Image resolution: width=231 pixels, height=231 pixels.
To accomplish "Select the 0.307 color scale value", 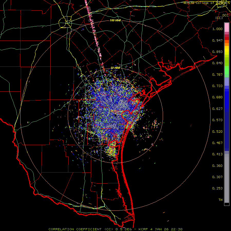I will pos(217,177).
